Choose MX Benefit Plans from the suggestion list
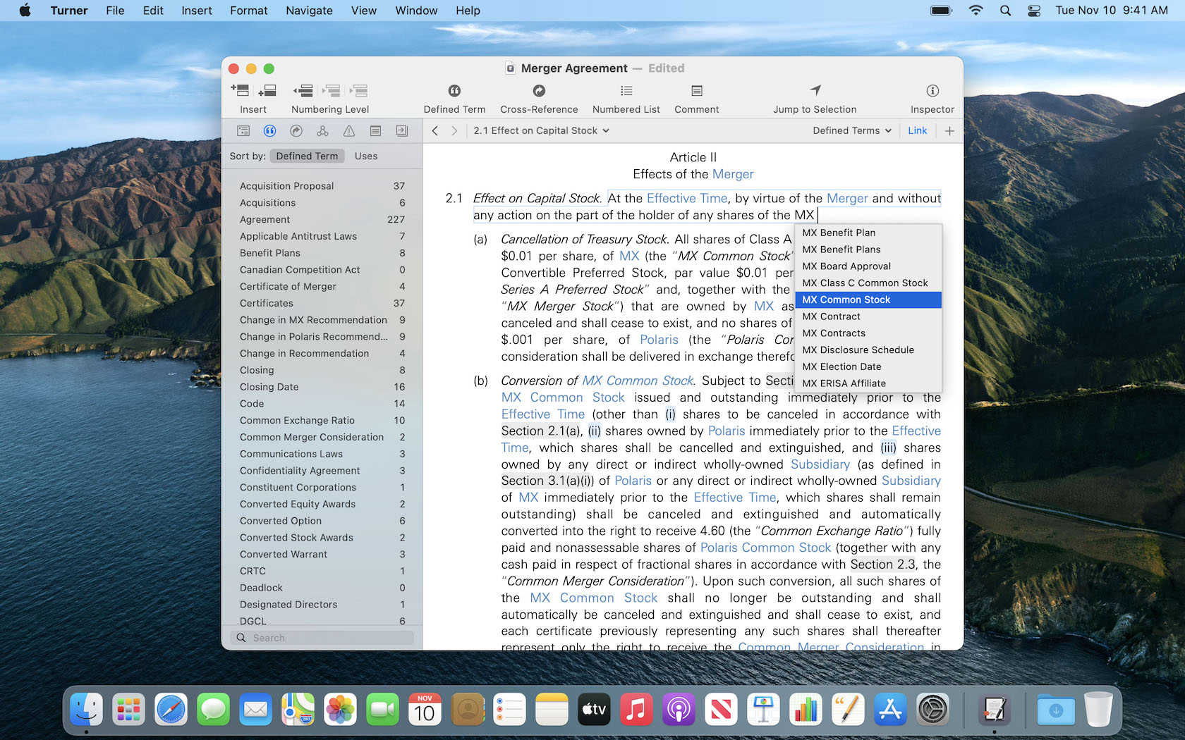The image size is (1185, 740). [x=868, y=249]
